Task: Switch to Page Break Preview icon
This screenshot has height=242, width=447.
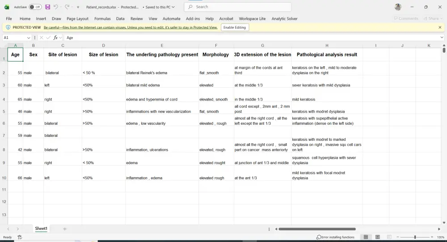Action: point(389,237)
